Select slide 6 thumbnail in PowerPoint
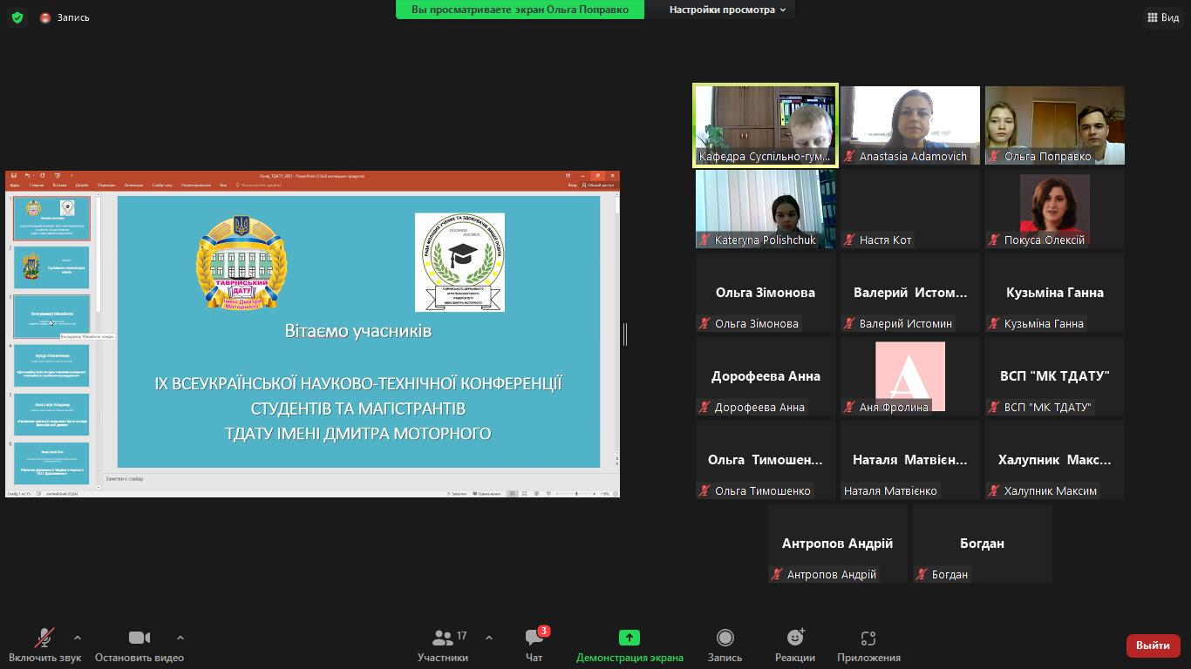This screenshot has width=1191, height=669. (x=51, y=463)
